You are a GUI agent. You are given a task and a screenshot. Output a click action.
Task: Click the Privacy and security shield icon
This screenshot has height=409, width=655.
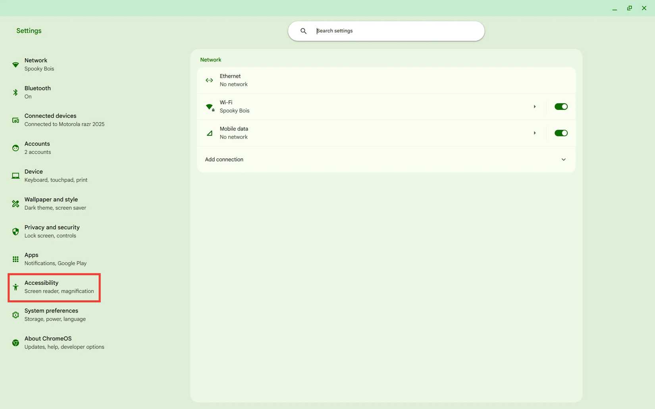point(15,231)
